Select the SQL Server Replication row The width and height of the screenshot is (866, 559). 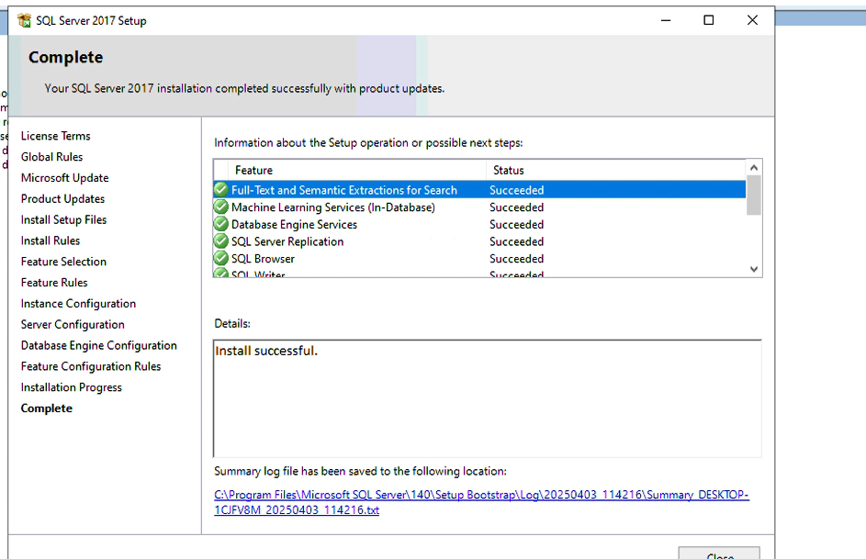click(479, 241)
